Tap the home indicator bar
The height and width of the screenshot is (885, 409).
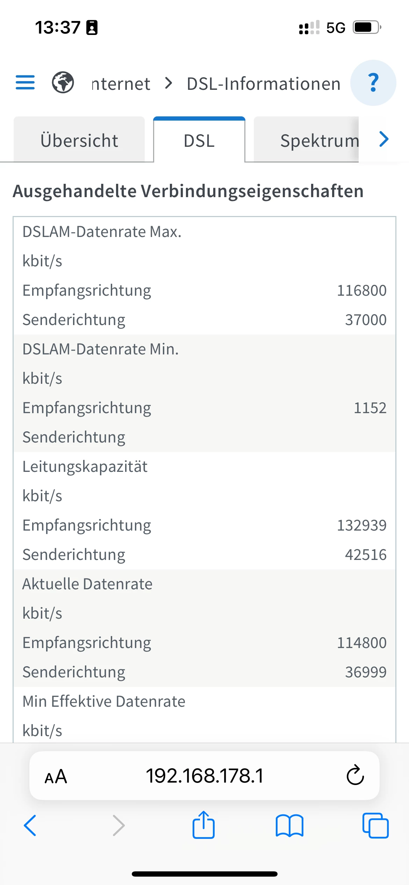204,874
